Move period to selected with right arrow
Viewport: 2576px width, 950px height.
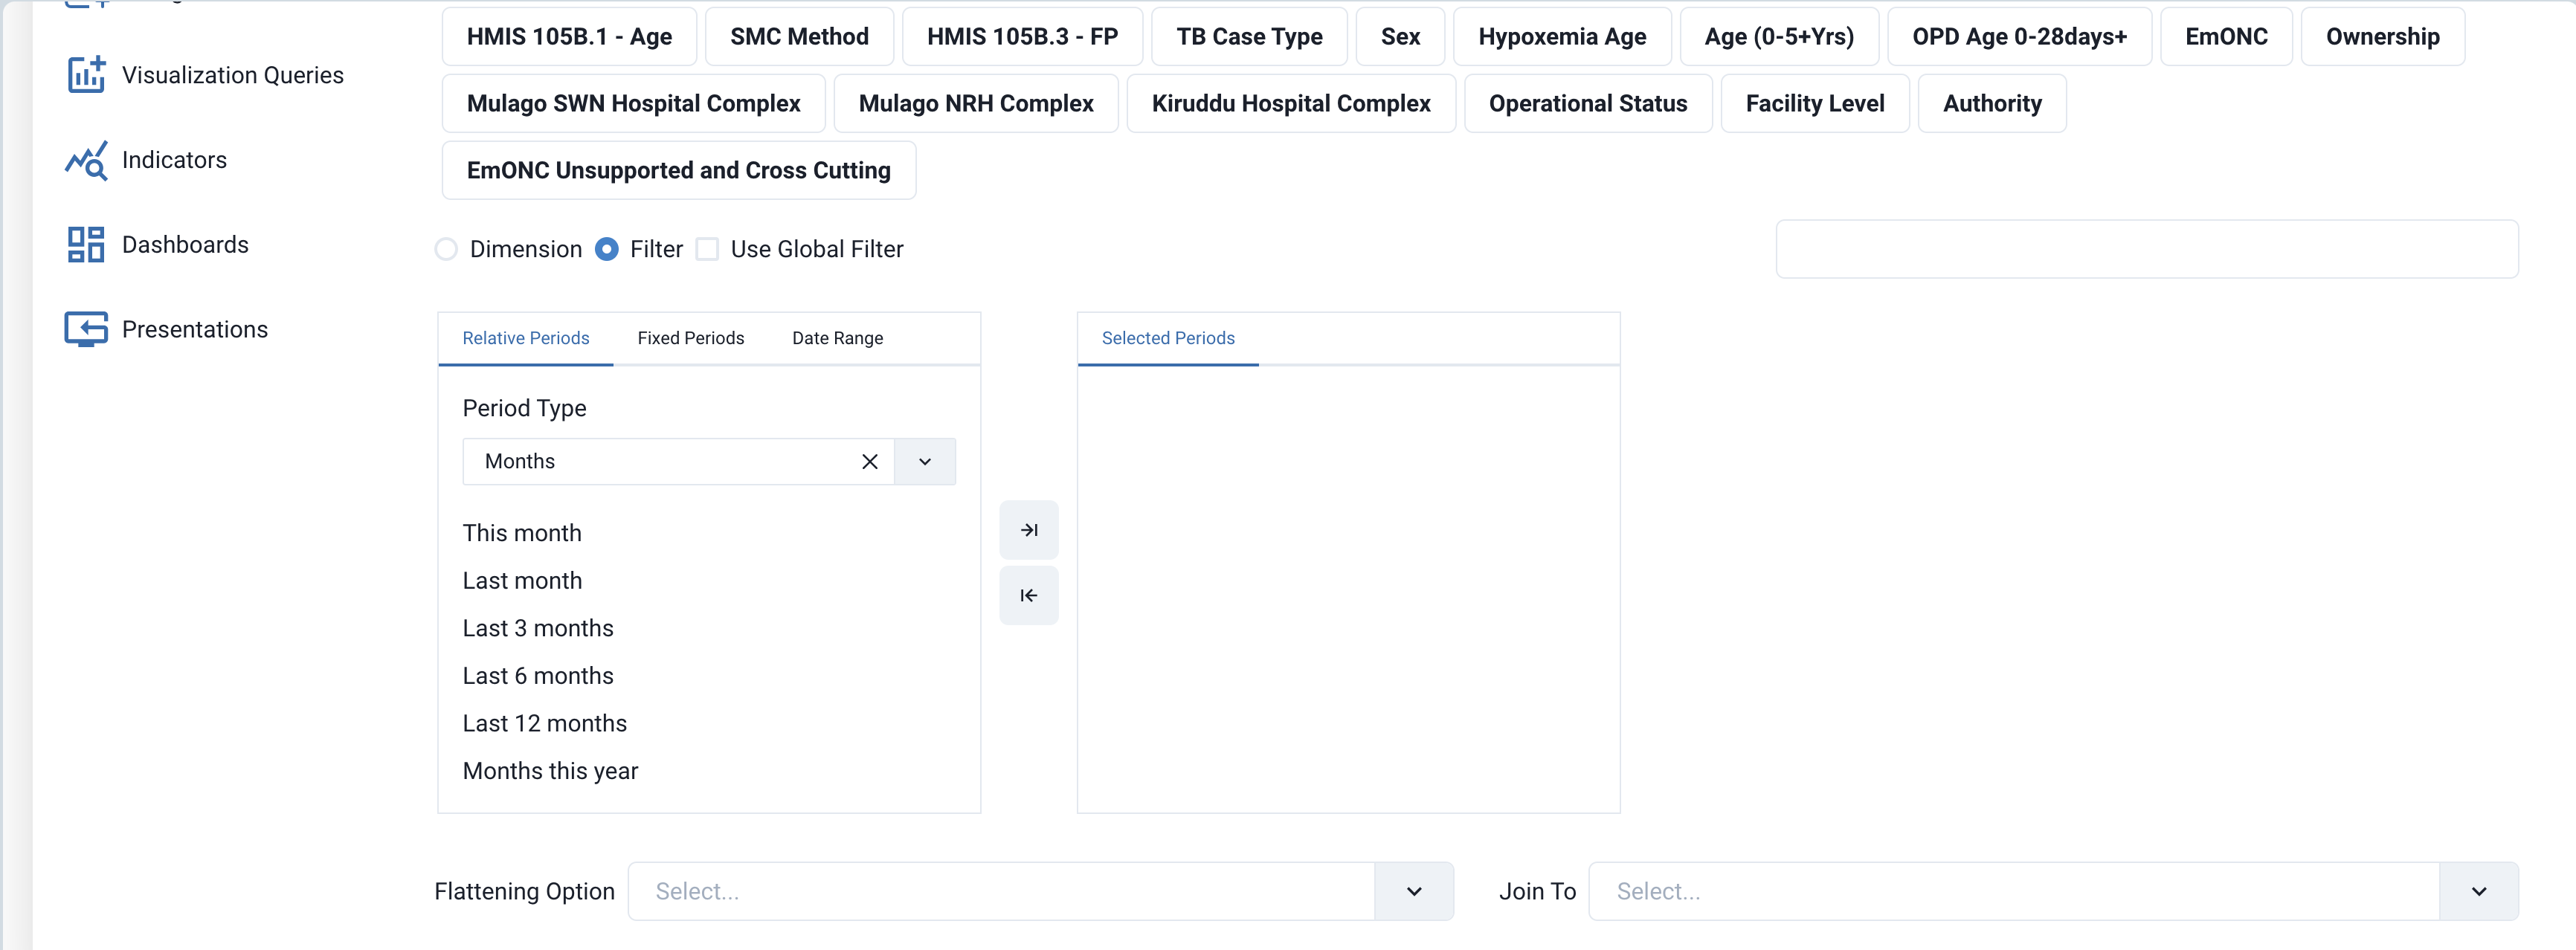coord(1029,530)
